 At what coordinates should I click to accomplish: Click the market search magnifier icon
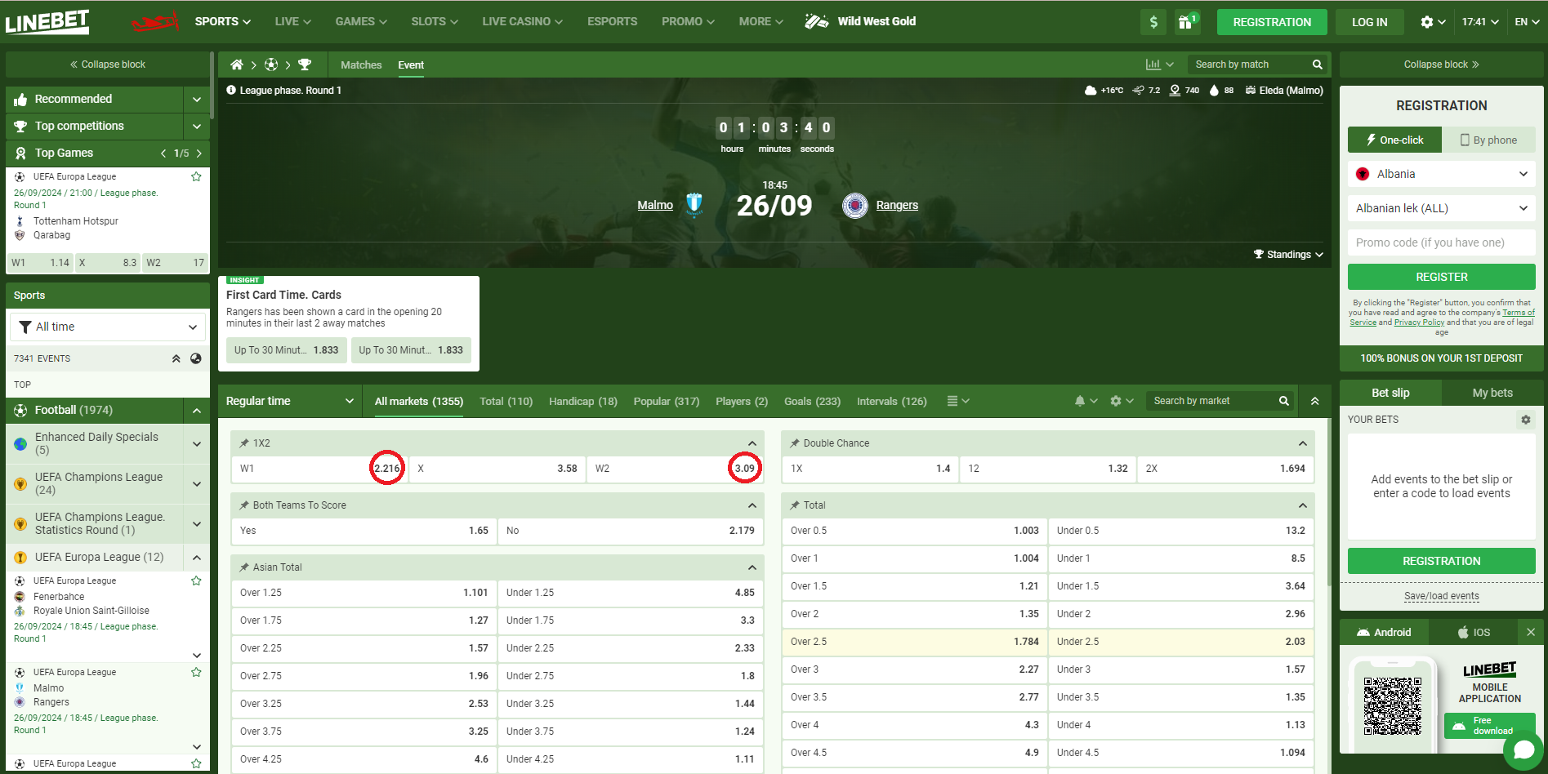coord(1284,401)
